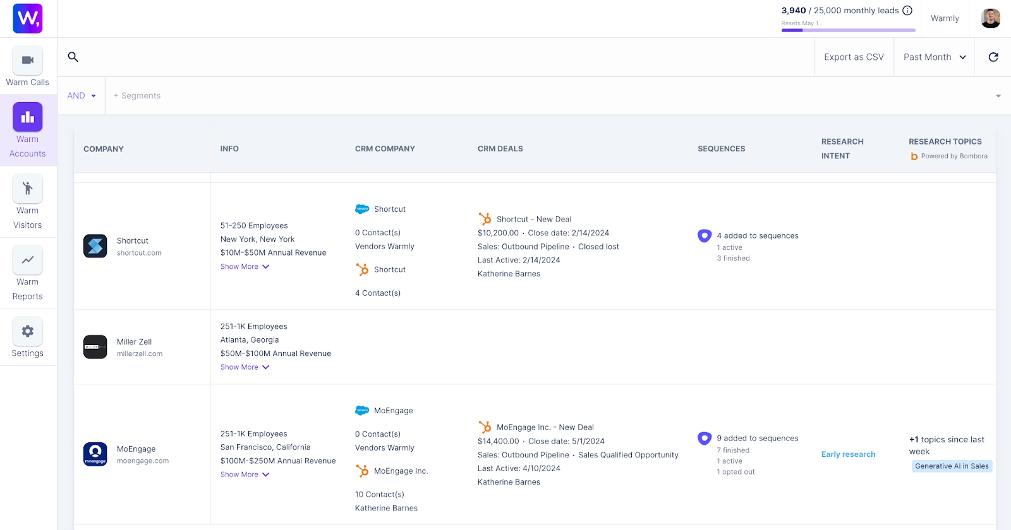Screen dimensions: 1011x530
Task: Click '4 Contact(s)' under Shortcut
Action: point(378,293)
